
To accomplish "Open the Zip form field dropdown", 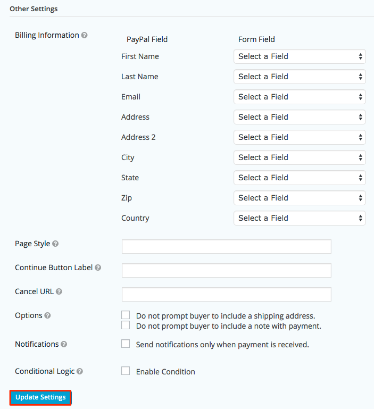I will pos(300,198).
